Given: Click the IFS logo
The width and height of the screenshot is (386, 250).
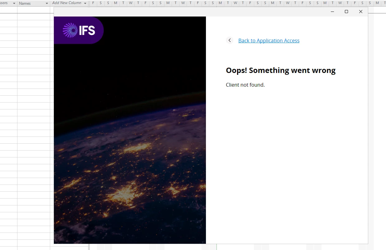Looking at the screenshot, I should point(79,30).
